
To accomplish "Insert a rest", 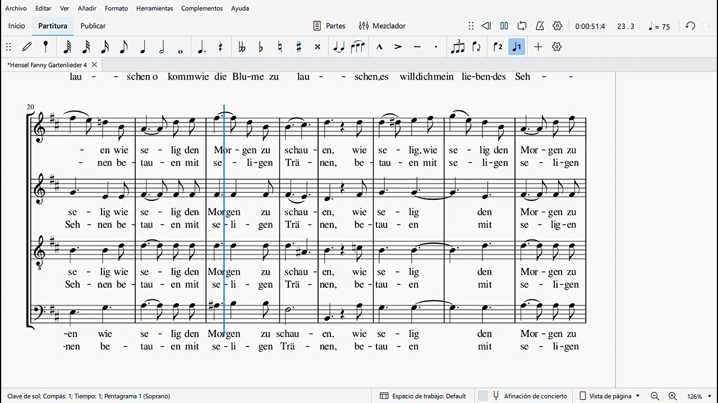I will pyautogui.click(x=220, y=47).
